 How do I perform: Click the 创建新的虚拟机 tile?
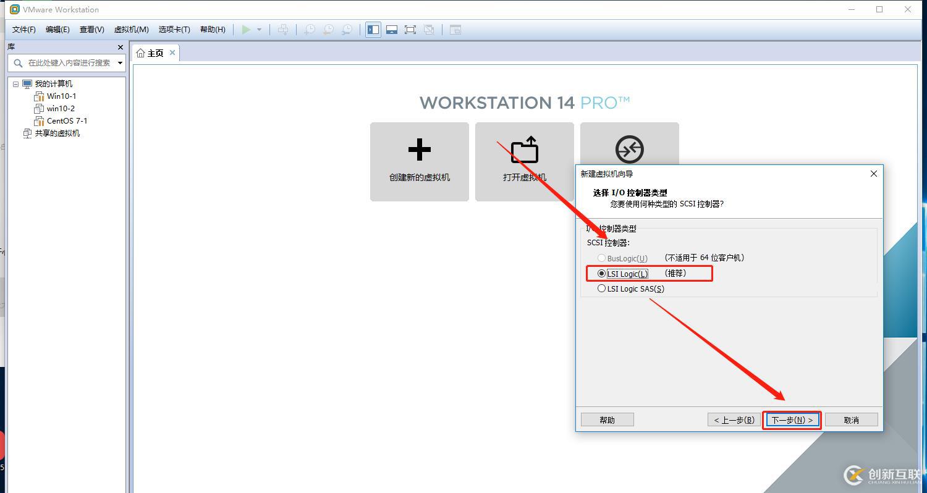[x=420, y=162]
